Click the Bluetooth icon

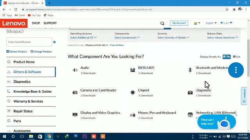(x=190, y=70)
